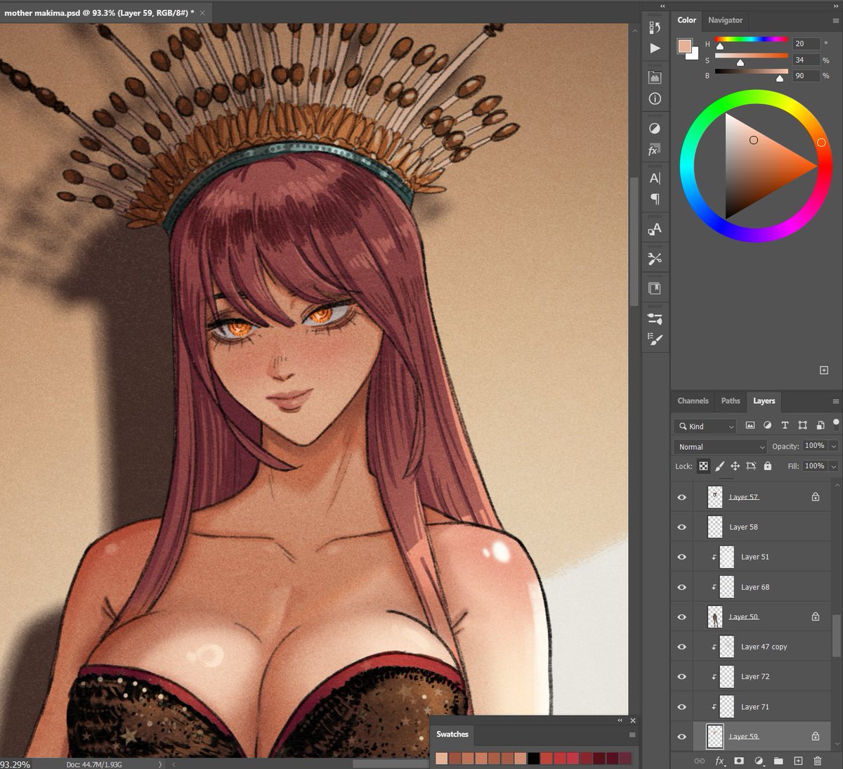Filter layers by pixel layers icon

750,425
